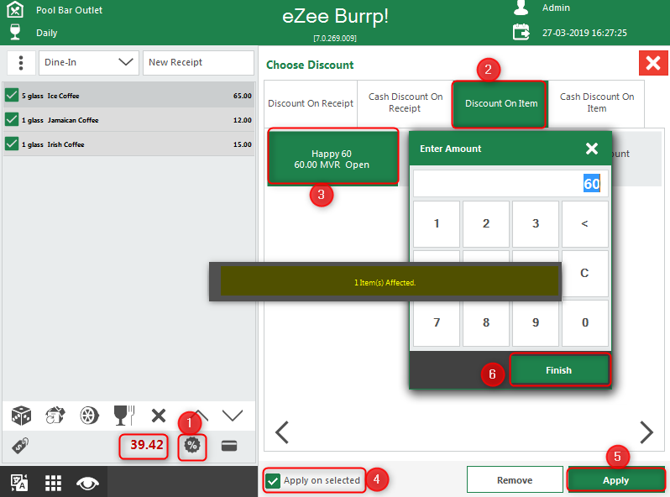
Task: Tap keypad digit 3
Action: [x=536, y=224]
